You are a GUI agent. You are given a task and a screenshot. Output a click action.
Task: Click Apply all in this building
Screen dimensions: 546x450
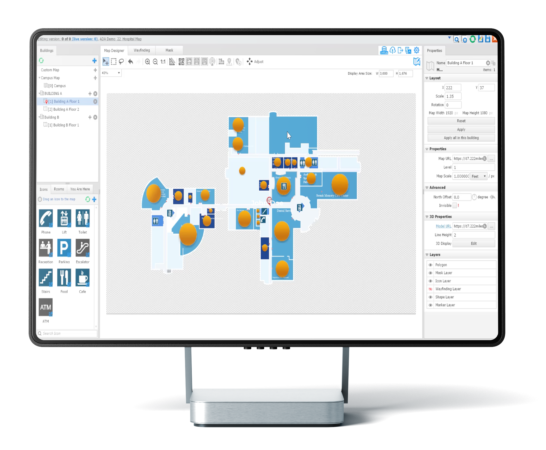[461, 138]
